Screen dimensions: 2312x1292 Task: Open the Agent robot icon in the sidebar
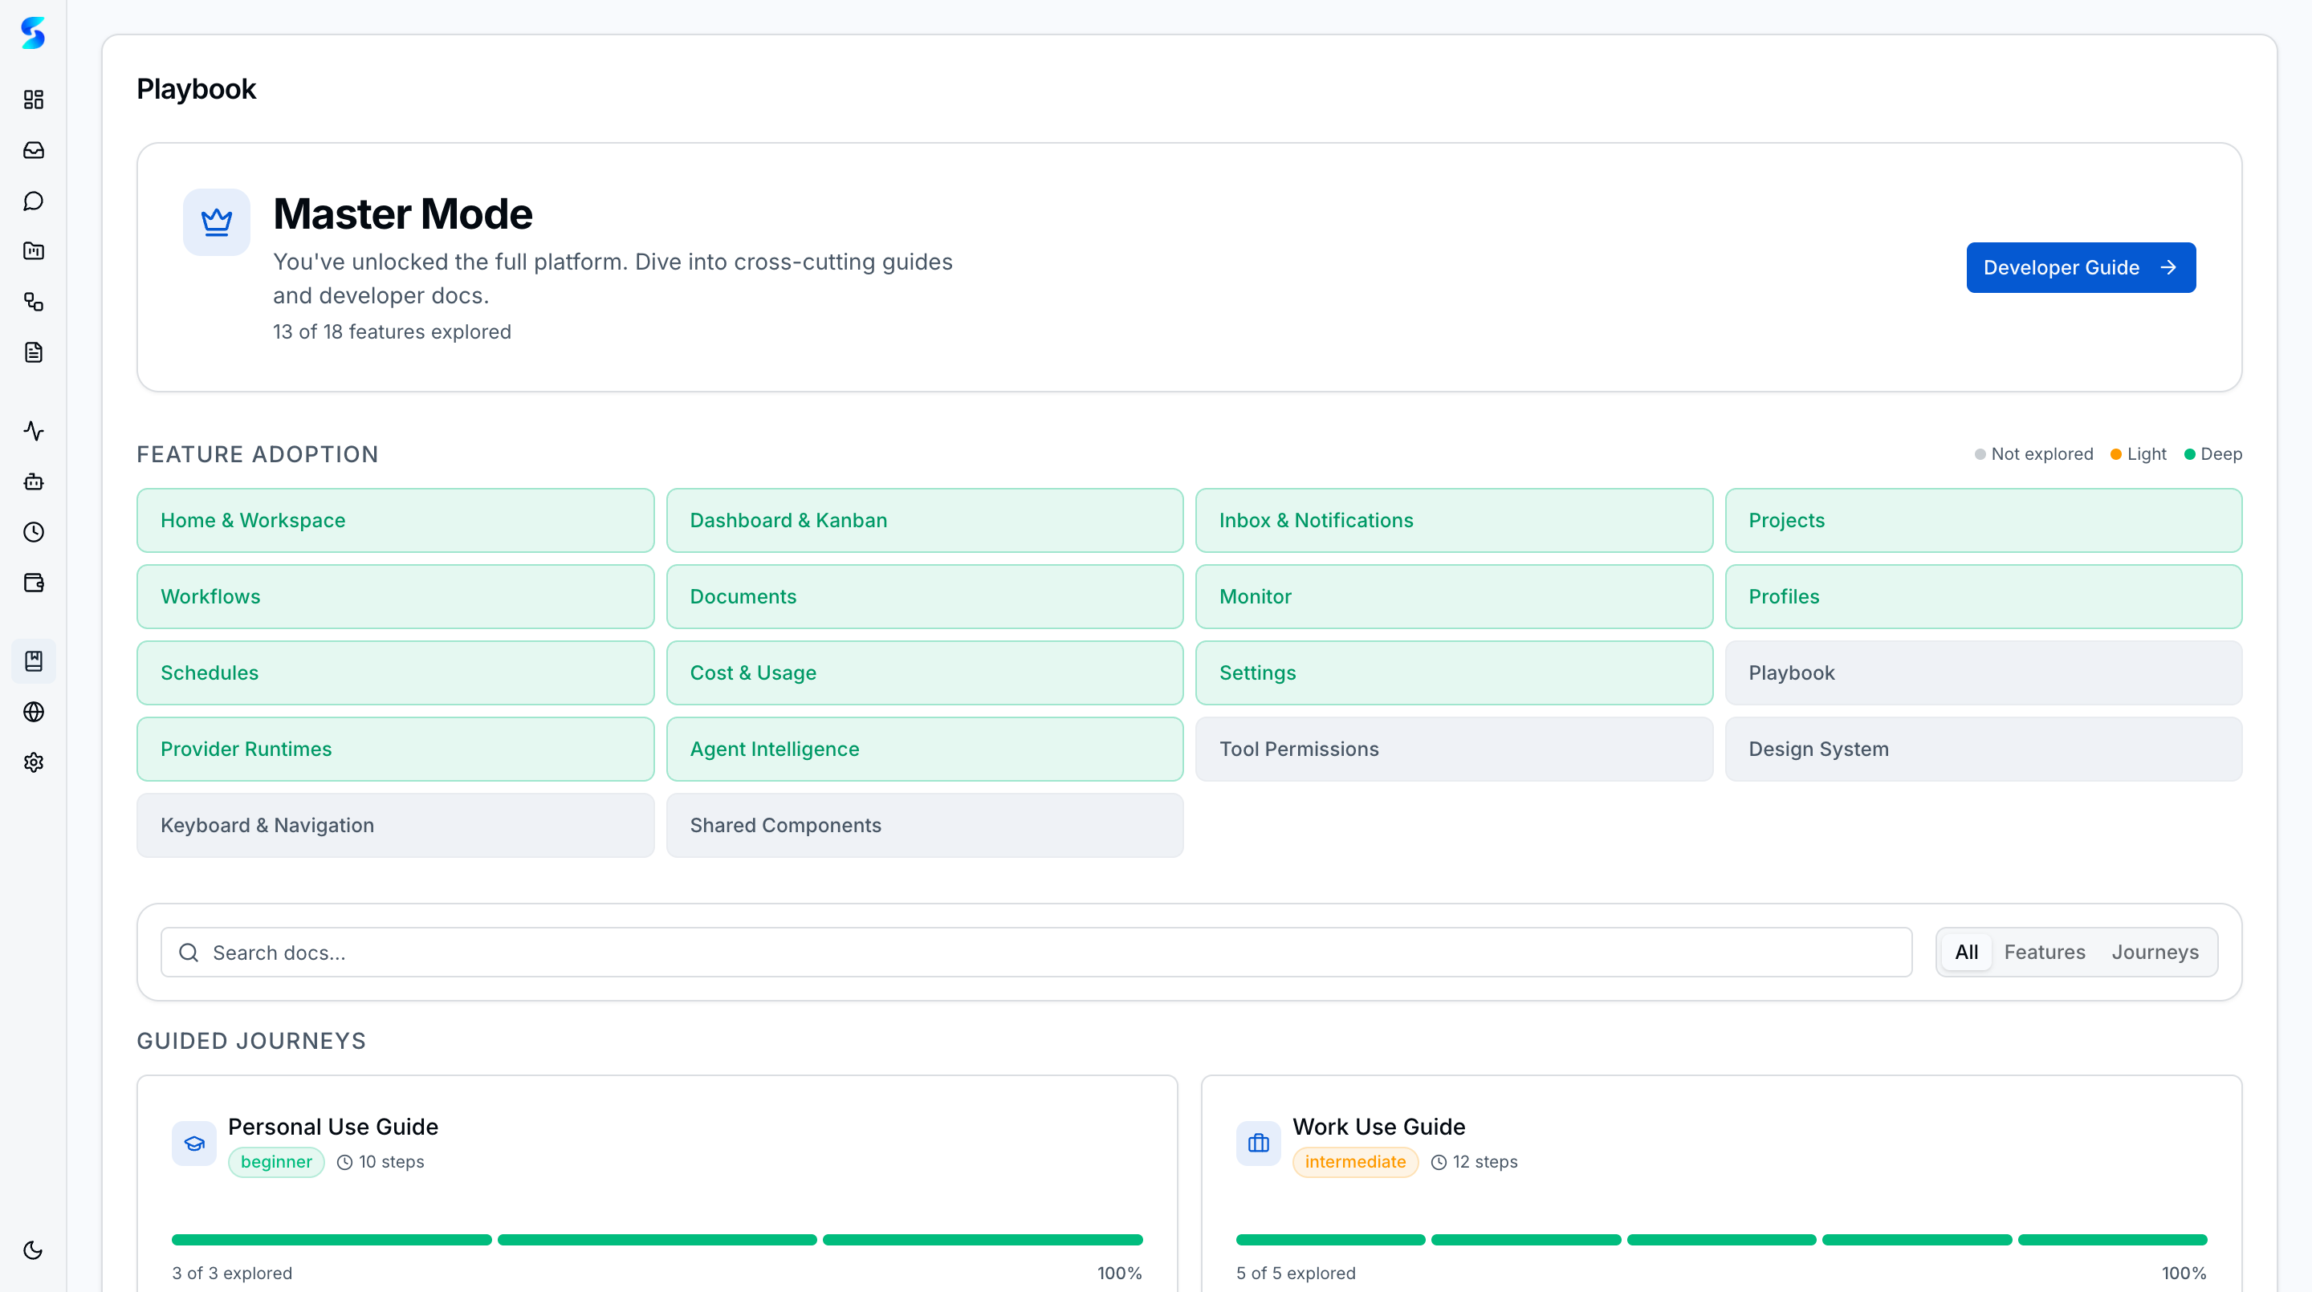click(33, 481)
